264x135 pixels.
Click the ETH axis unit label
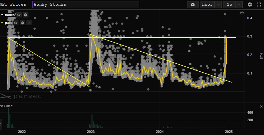tap(261, 56)
